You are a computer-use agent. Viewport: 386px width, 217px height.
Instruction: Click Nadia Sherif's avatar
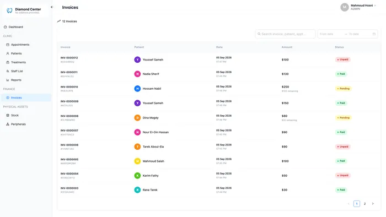[x=137, y=74]
